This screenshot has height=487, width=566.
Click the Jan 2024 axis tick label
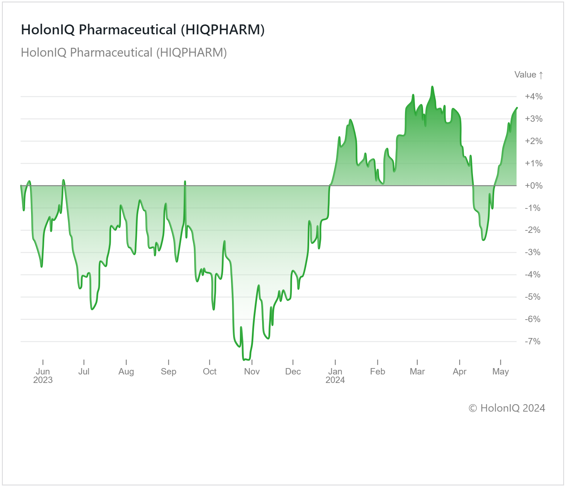pyautogui.click(x=335, y=376)
